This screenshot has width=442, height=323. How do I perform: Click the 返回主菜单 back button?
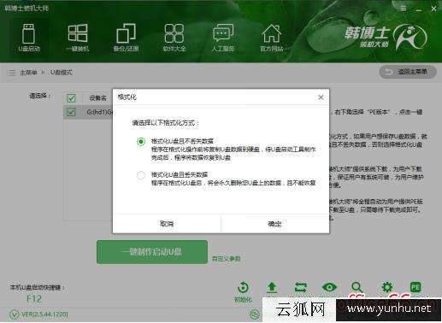[x=408, y=72]
